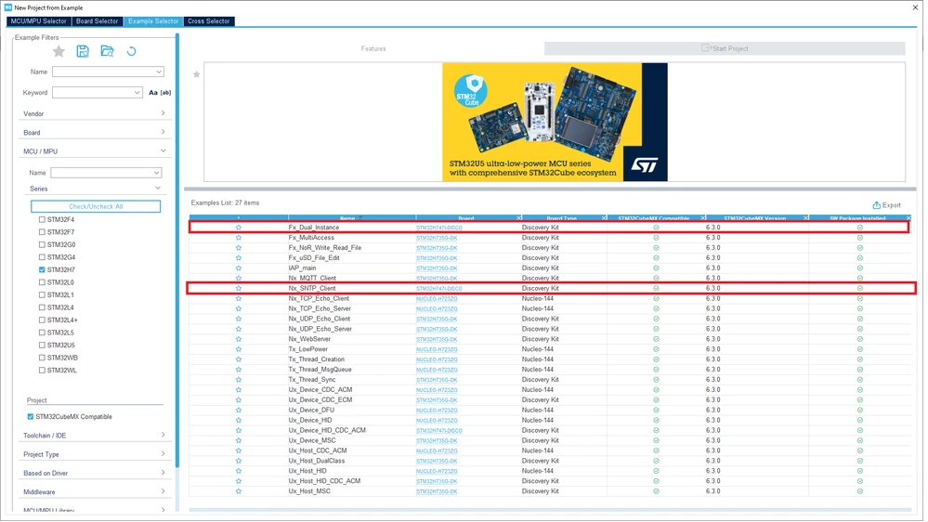Viewport: 928px width, 522px height.
Task: Favorite the Ux_Host_MSC example
Action: pos(239,491)
